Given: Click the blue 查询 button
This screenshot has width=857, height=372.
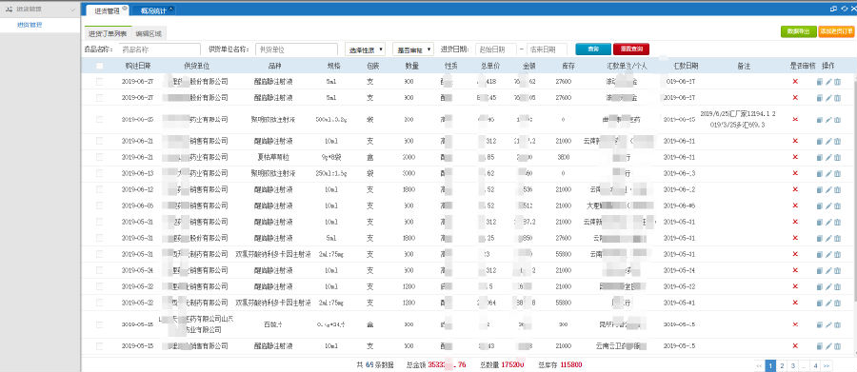Looking at the screenshot, I should click(x=593, y=49).
